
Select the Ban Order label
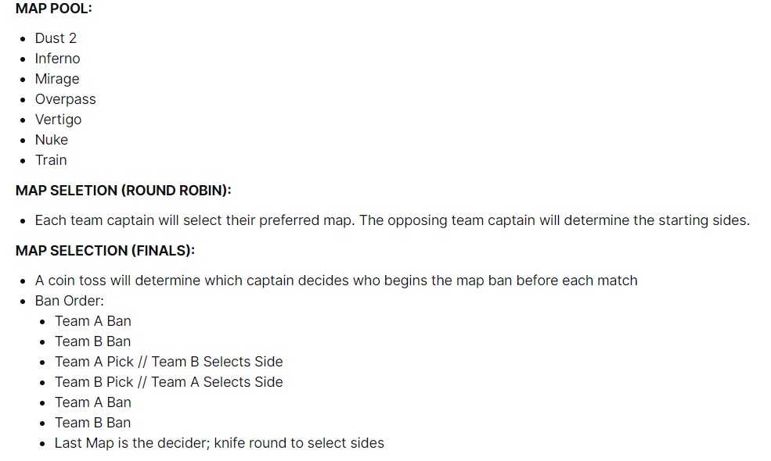point(70,301)
